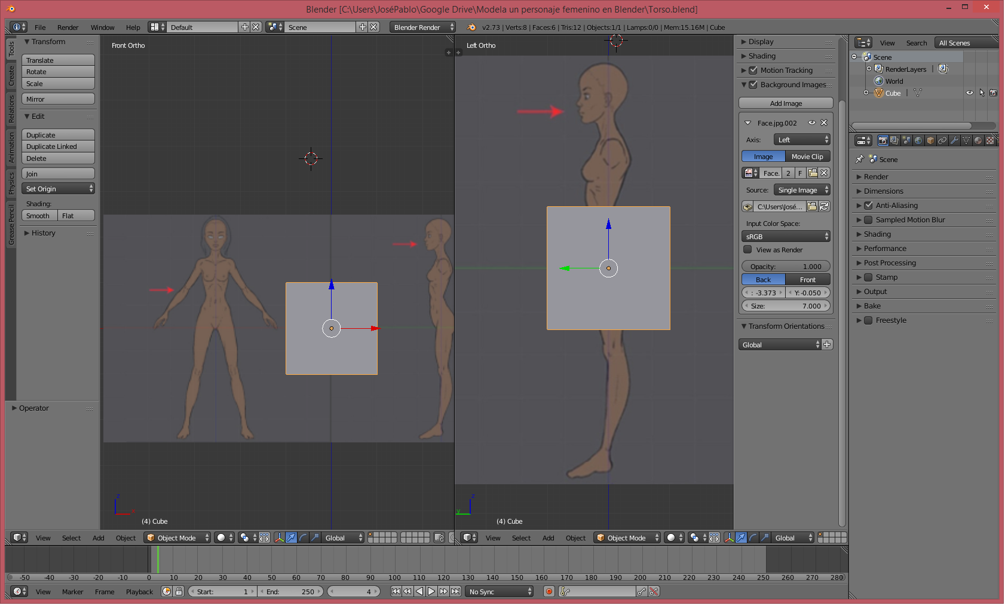The height and width of the screenshot is (605, 1005).
Task: Open the Modifiers wrench tab in Properties
Action: pyautogui.click(x=954, y=140)
